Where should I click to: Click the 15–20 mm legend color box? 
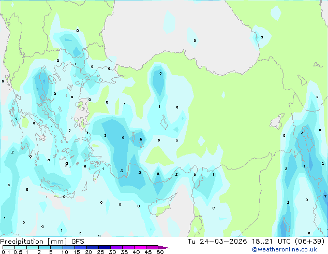click(81, 247)
